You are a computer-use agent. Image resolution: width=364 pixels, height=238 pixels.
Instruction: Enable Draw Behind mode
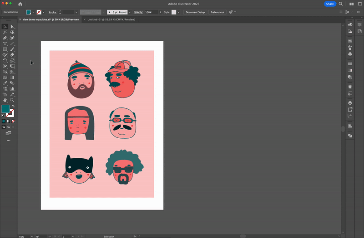coord(8,127)
